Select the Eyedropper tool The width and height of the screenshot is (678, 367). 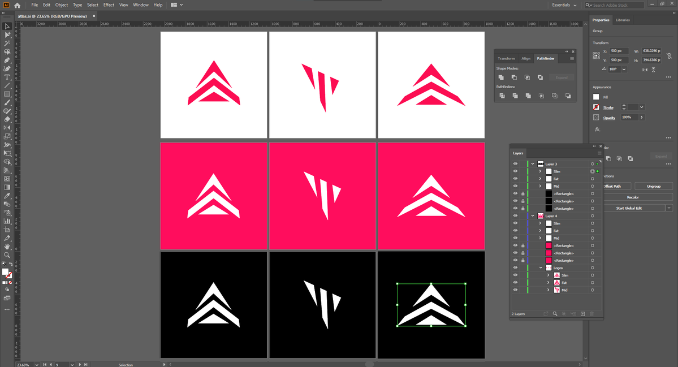pos(7,196)
